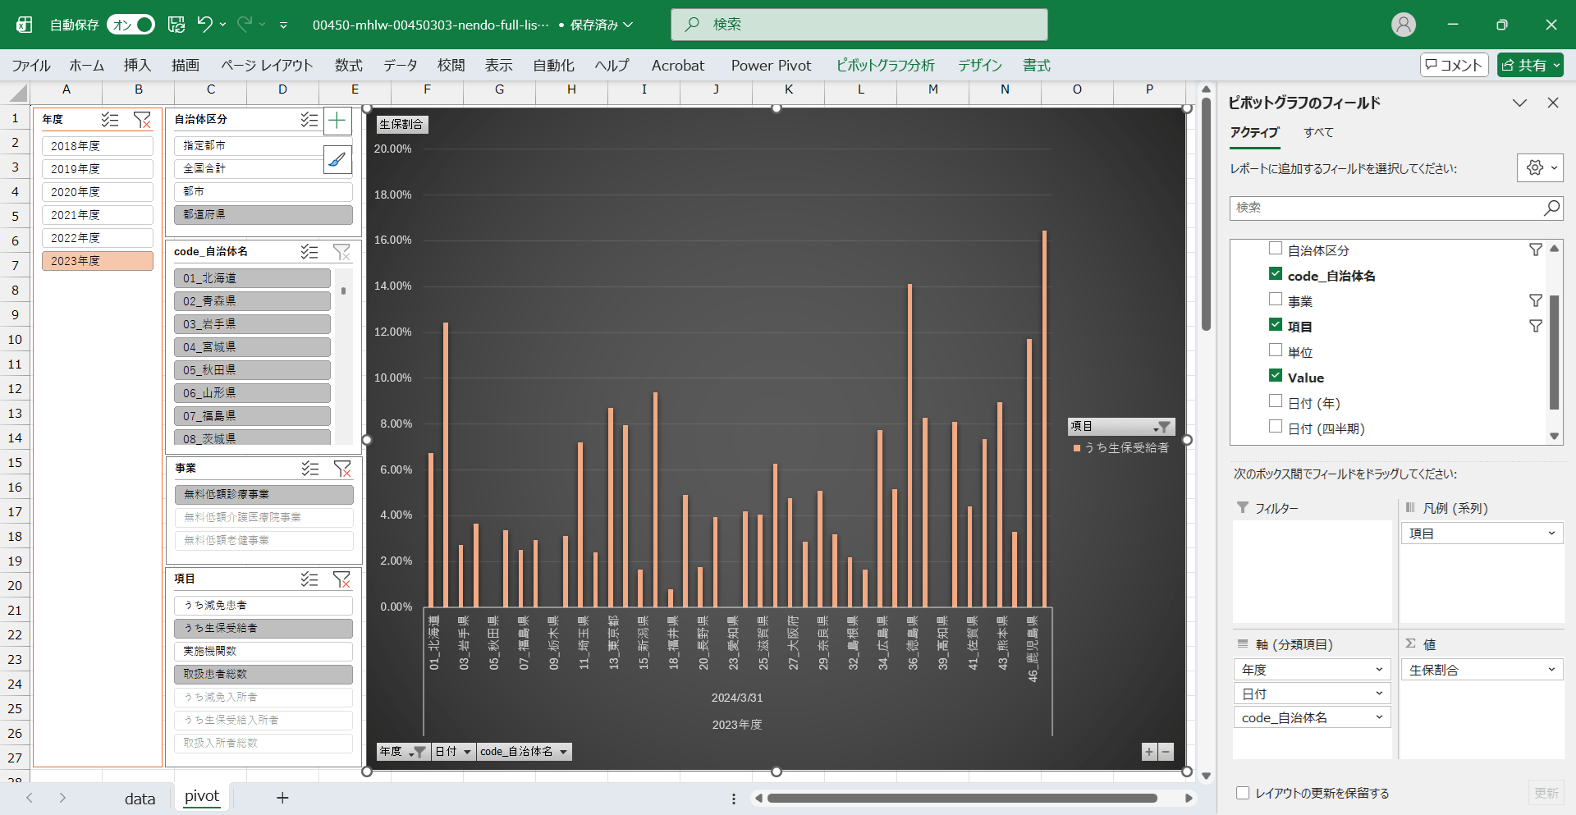
Task: Switch to the data sheet tab
Action: [140, 798]
